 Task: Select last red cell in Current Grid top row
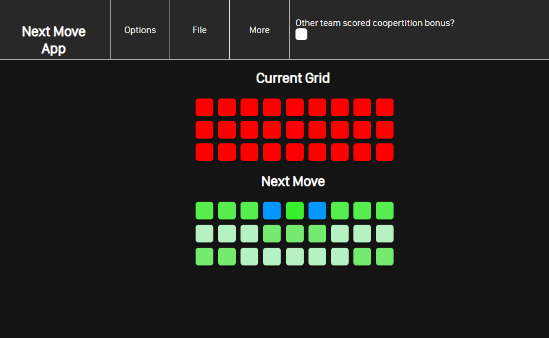[x=385, y=107]
